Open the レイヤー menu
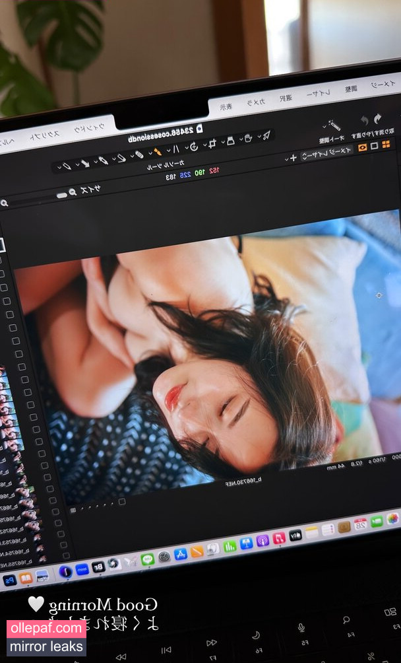Image resolution: width=401 pixels, height=663 pixels. (319, 94)
